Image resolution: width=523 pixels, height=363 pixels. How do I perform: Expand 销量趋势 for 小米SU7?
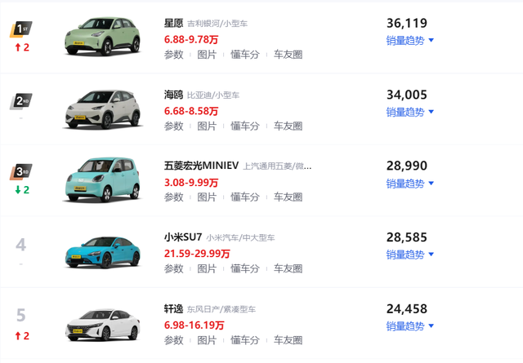click(409, 255)
